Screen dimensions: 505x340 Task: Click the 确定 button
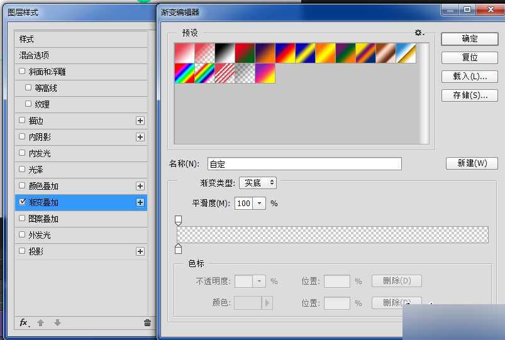point(469,38)
